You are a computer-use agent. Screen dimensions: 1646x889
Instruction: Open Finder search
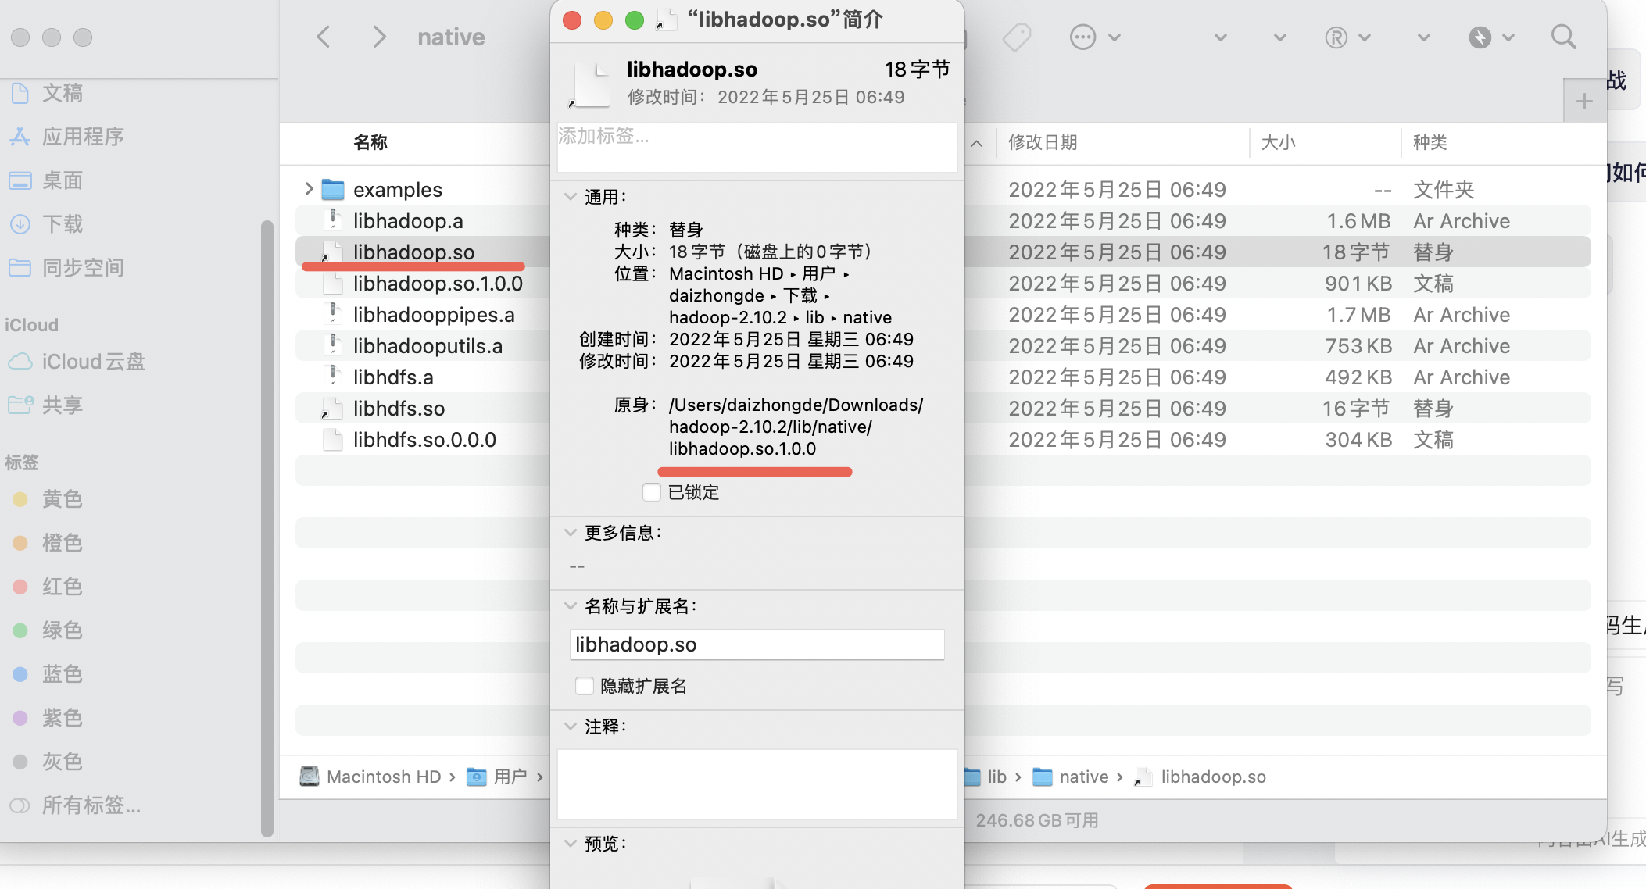pos(1564,37)
